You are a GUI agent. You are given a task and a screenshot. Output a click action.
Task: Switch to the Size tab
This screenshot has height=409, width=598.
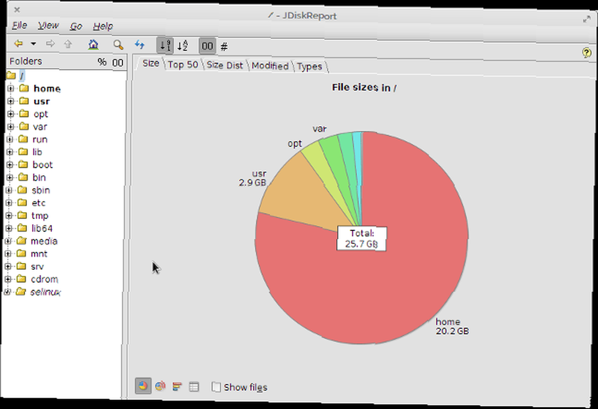(x=151, y=63)
